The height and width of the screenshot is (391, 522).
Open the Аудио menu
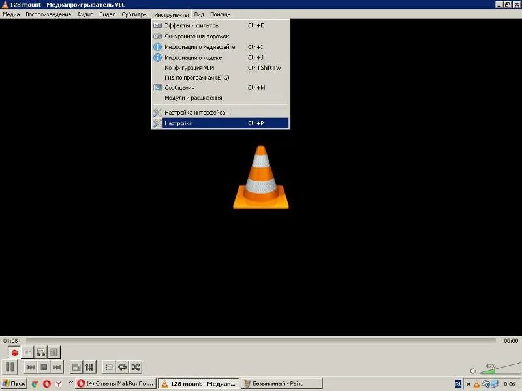[x=85, y=14]
